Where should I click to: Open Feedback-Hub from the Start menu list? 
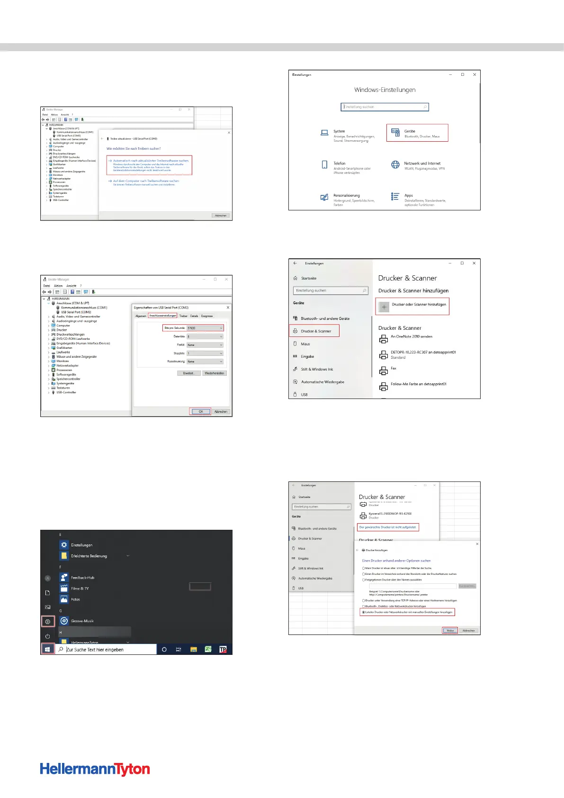click(77, 577)
